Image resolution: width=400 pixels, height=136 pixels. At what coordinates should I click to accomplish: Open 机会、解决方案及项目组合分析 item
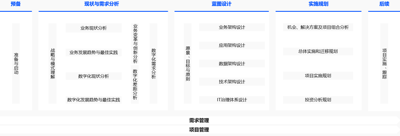pyautogui.click(x=318, y=27)
